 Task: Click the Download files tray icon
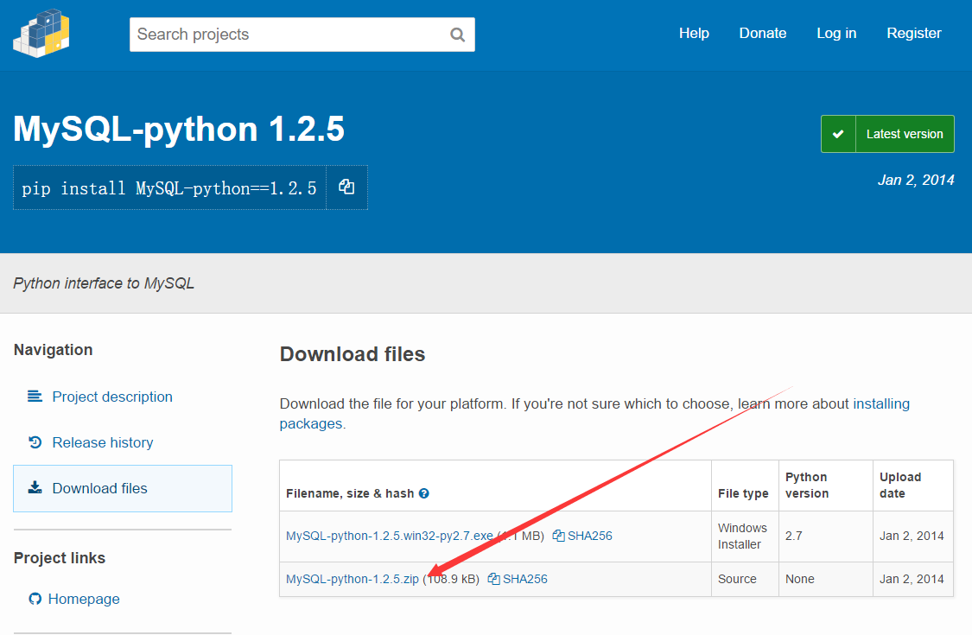pyautogui.click(x=35, y=487)
